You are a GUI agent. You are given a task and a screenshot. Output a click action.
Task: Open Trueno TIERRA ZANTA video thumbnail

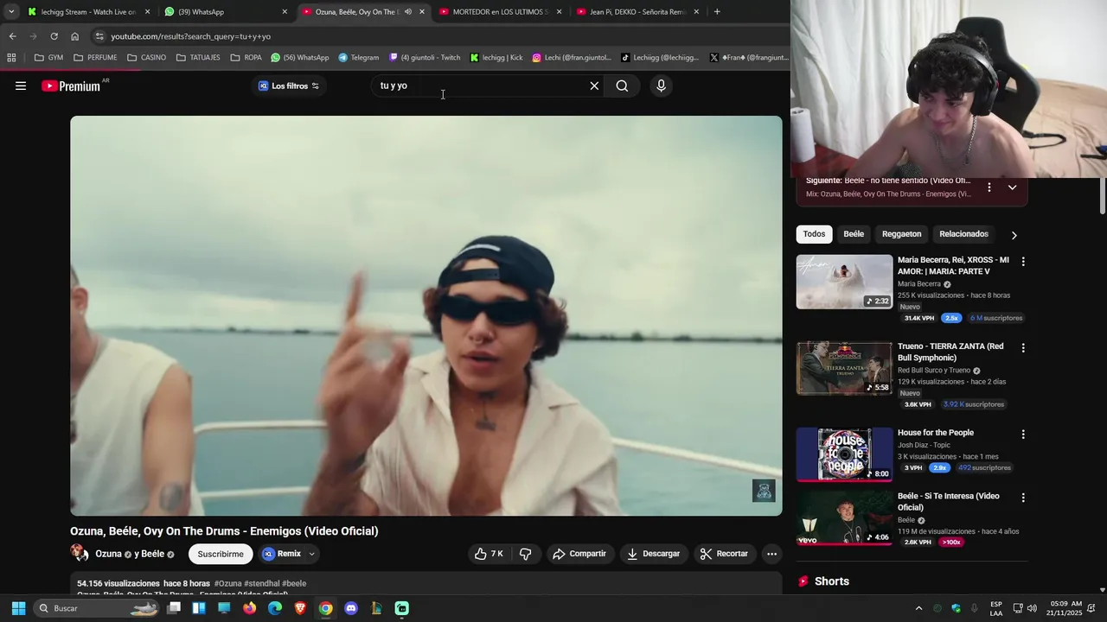click(x=844, y=368)
